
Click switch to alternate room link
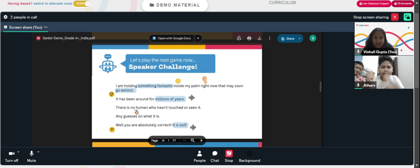coord(53,4)
